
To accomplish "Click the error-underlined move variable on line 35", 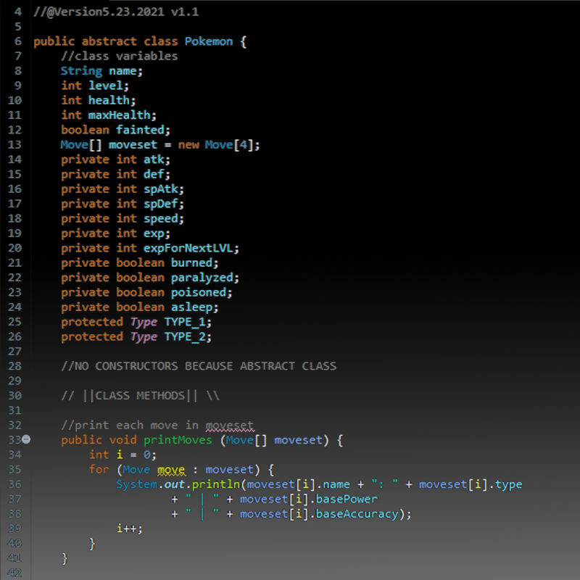I will 170,470.
